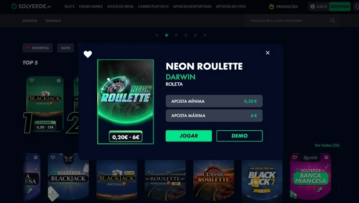This screenshot has width=359, height=203.
Task: Close the Neon Roulette popup
Action: click(268, 53)
